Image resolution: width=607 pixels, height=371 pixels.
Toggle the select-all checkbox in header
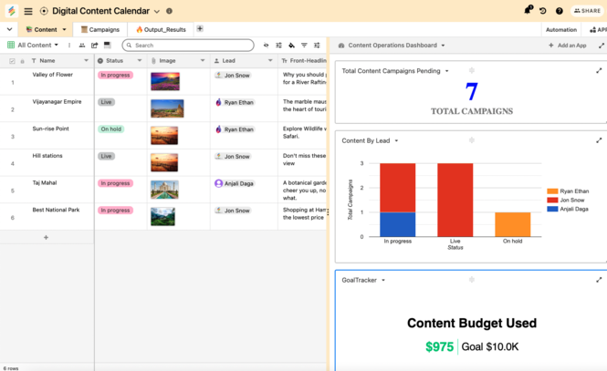click(x=12, y=61)
